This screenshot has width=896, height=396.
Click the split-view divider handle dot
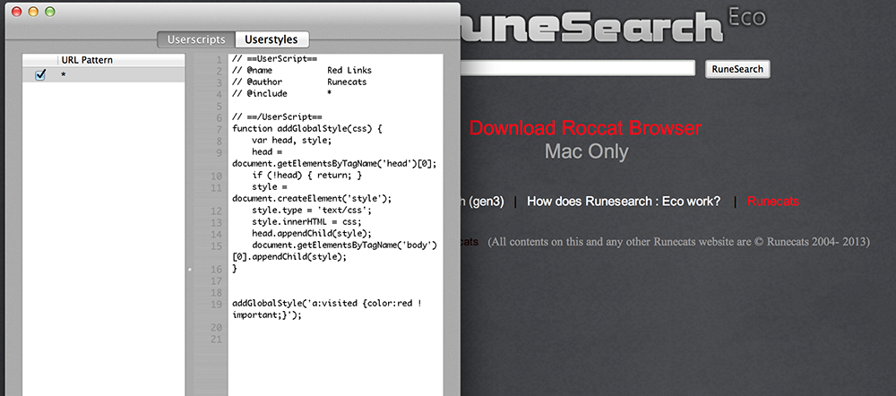[x=190, y=269]
